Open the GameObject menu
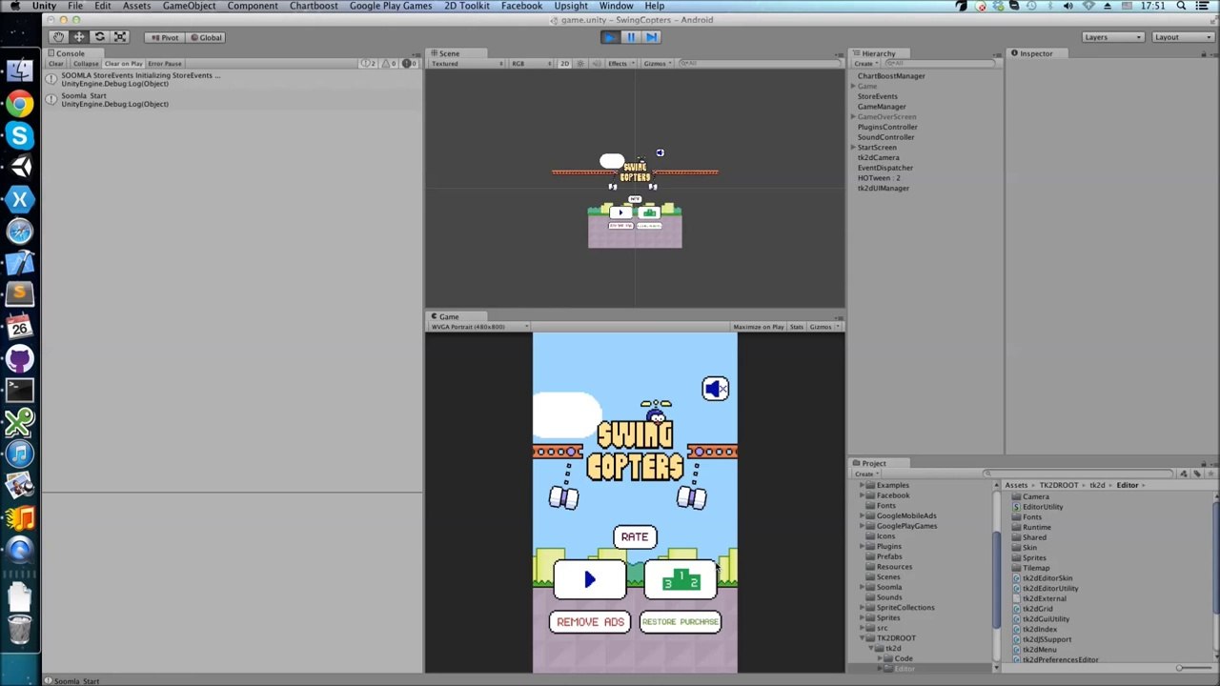Image resolution: width=1220 pixels, height=686 pixels. point(189,6)
